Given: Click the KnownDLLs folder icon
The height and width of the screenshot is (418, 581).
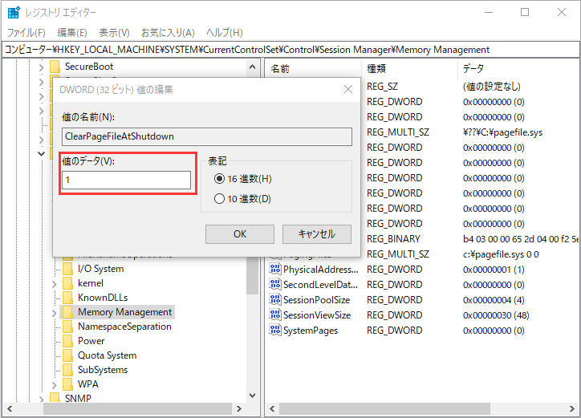Looking at the screenshot, I should click(x=68, y=298).
